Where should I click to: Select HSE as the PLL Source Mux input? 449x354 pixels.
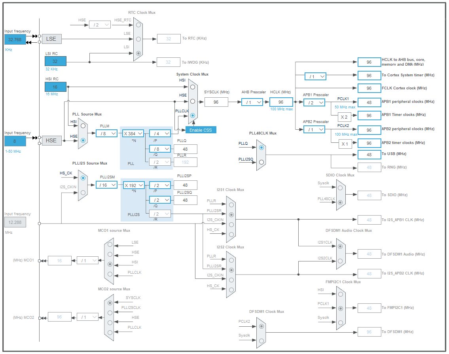(82, 141)
